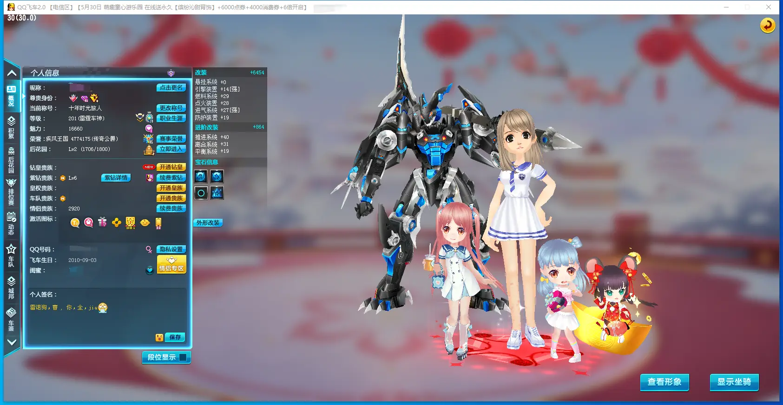This screenshot has height=405, width=783.
Task: Click the 更改称号 button
Action: click(x=171, y=108)
